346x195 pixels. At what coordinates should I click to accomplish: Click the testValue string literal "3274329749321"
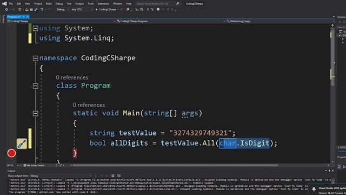tap(201, 133)
